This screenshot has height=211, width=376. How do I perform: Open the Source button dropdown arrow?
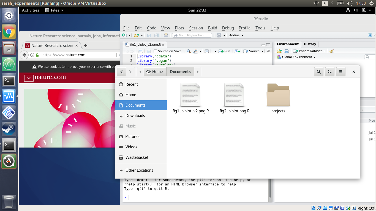262,51
